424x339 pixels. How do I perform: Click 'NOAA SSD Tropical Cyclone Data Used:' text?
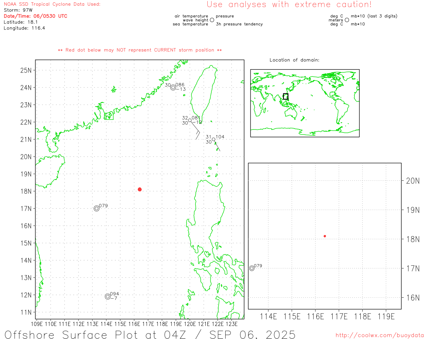pos(52,4)
